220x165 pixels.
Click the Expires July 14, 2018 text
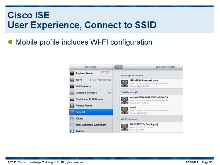[139, 103]
